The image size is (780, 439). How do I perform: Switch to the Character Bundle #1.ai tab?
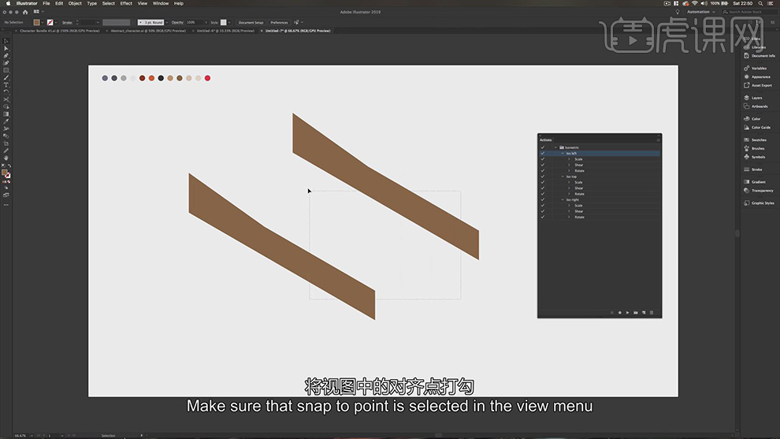(x=59, y=31)
